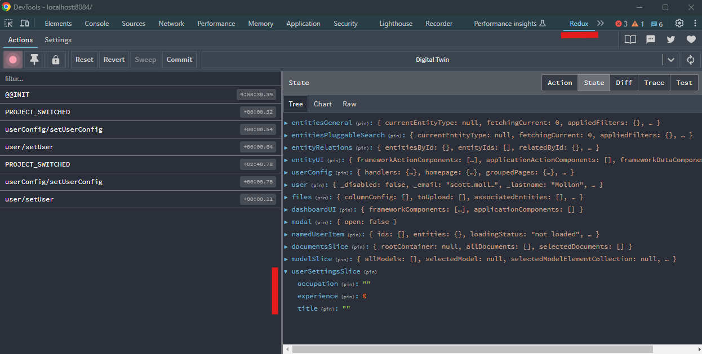Click the Commit button
This screenshot has height=354, width=702.
tap(179, 60)
